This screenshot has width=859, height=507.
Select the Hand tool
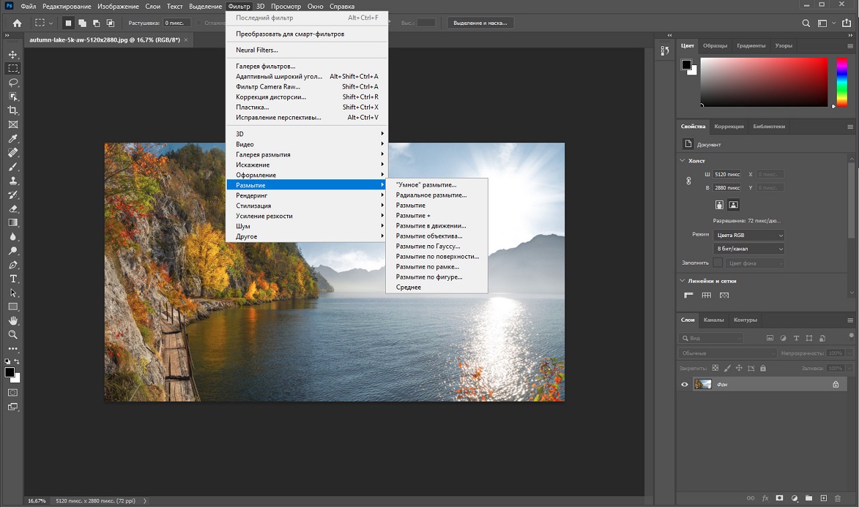coord(13,320)
